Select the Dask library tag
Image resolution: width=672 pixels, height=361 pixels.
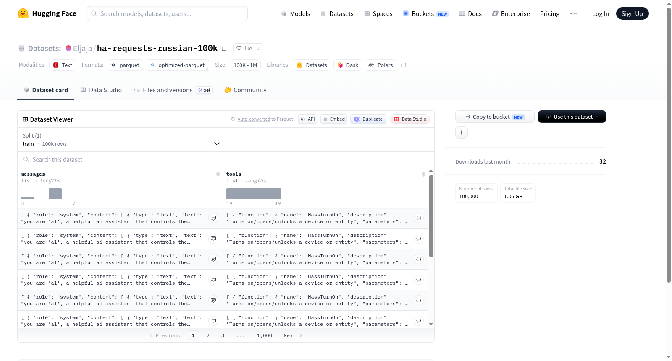point(348,65)
